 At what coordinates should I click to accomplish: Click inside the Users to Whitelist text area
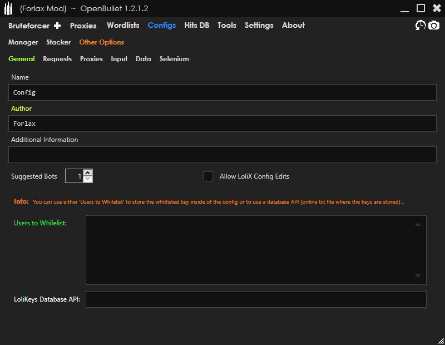(256, 250)
